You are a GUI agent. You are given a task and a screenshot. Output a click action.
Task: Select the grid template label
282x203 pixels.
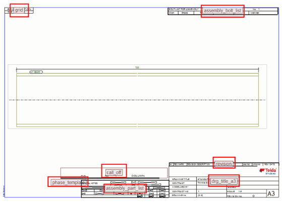tap(19, 10)
